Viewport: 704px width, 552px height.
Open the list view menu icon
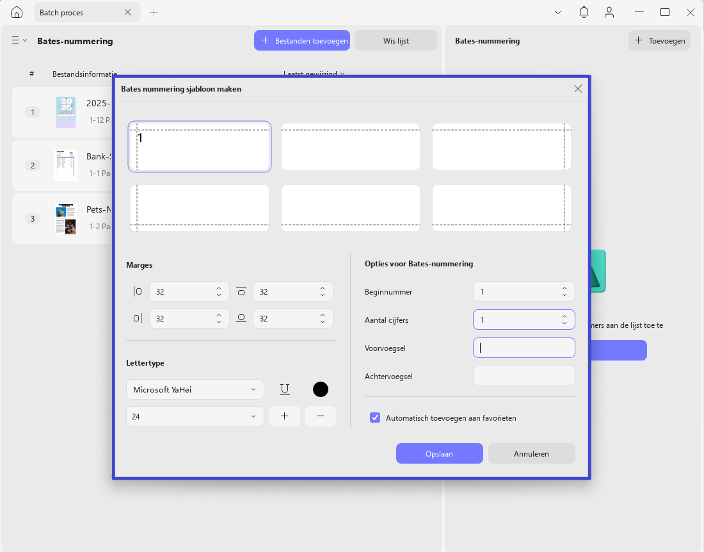[x=19, y=40]
